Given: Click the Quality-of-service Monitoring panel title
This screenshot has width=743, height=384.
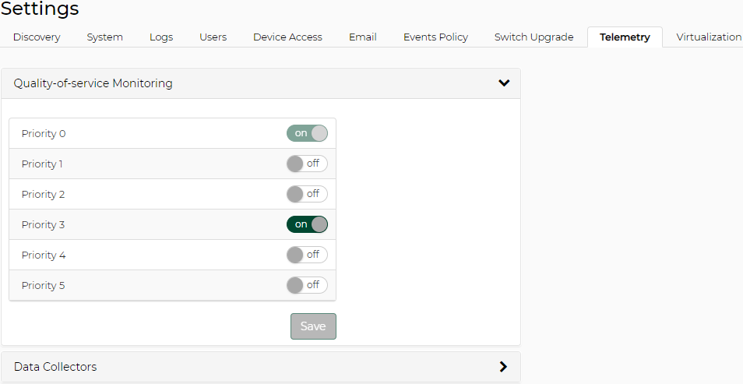Looking at the screenshot, I should (93, 83).
